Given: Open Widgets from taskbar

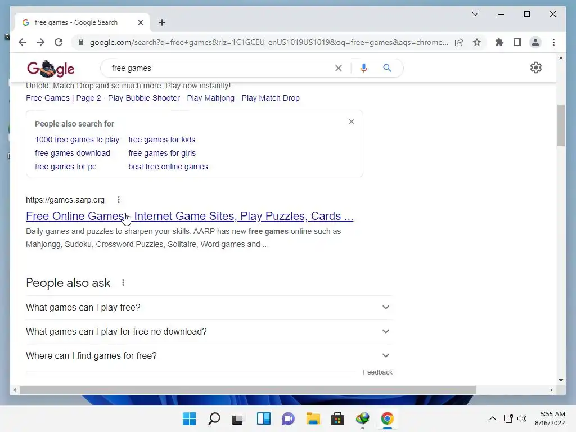Looking at the screenshot, I should 263,418.
